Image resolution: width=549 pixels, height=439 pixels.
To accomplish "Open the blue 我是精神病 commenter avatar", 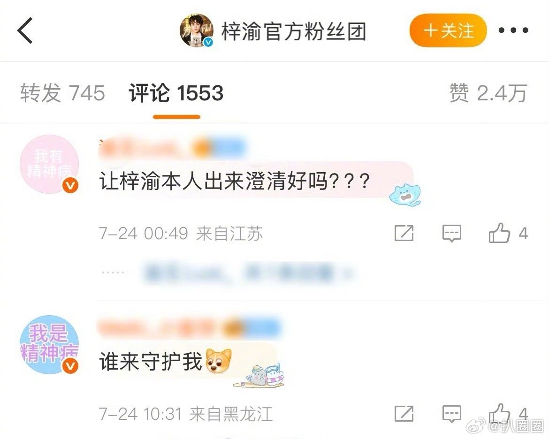I will coord(49,344).
